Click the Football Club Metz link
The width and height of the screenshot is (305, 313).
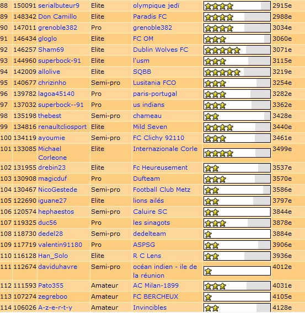tap(162, 190)
